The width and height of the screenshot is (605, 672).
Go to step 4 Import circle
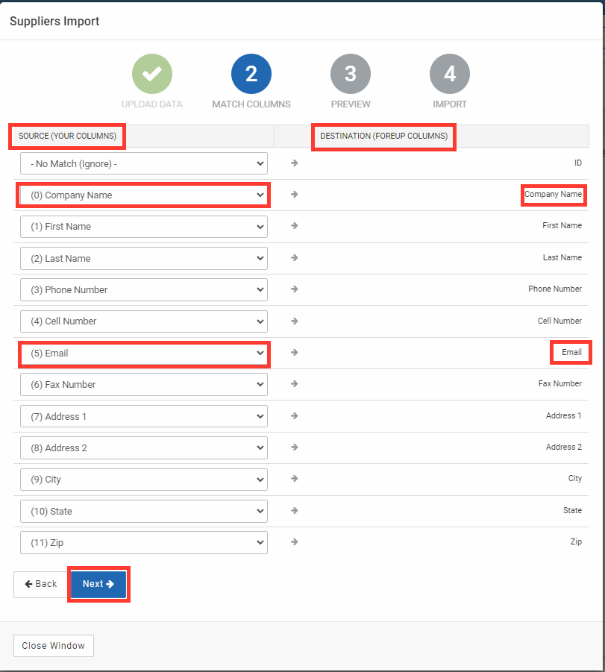[449, 74]
